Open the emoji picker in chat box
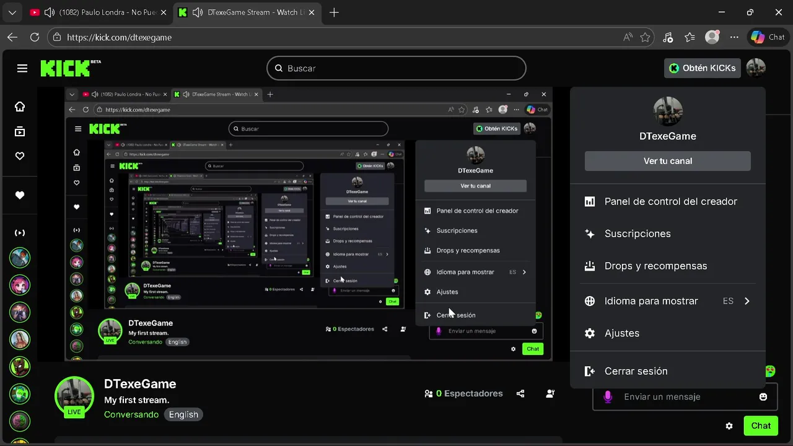The image size is (793, 446). tap(763, 396)
